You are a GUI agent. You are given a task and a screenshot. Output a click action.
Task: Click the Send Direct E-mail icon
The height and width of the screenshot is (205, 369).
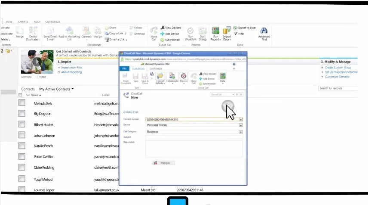pos(50,34)
